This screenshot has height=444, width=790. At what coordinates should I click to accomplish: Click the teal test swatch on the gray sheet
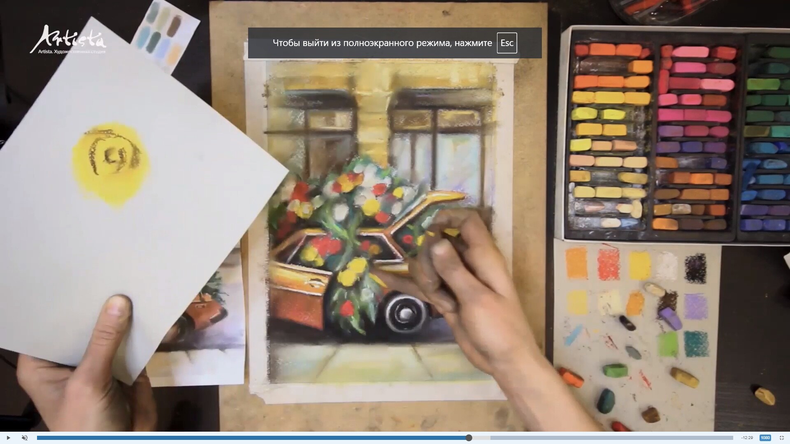[695, 343]
